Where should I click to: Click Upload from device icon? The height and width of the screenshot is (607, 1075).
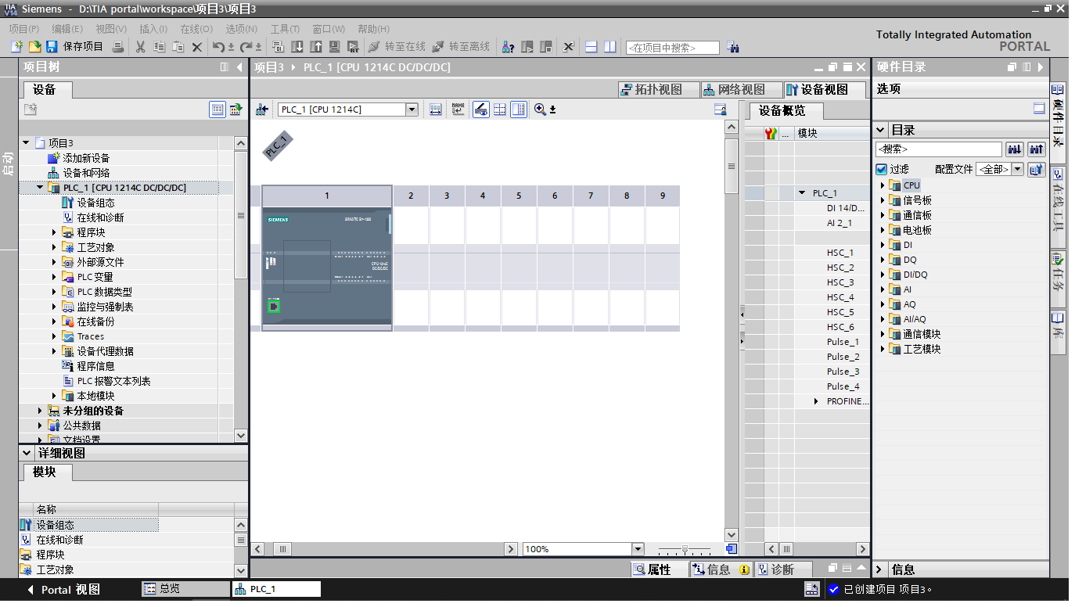pyautogui.click(x=316, y=47)
